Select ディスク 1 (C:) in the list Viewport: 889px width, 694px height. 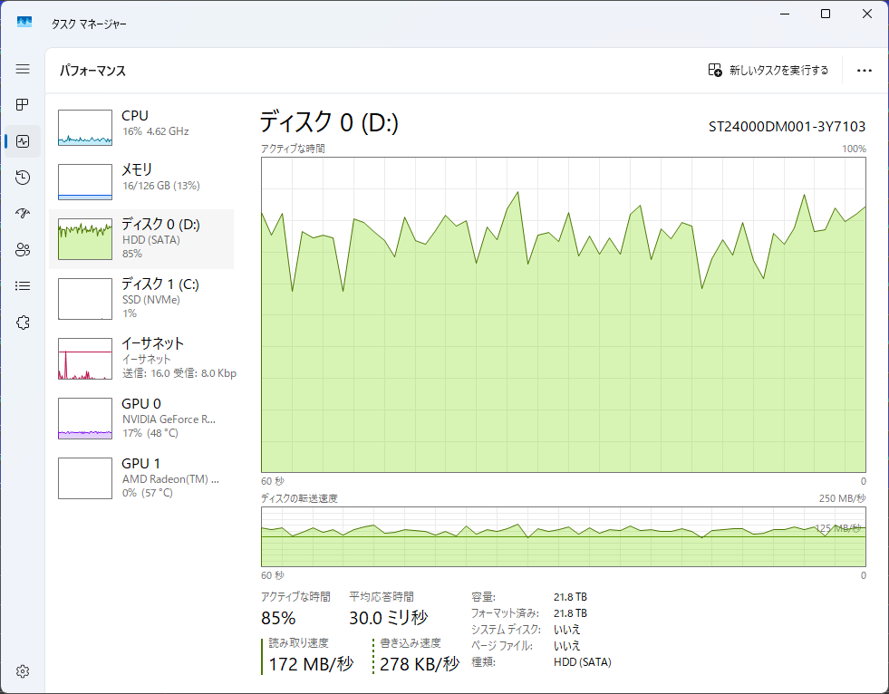(x=141, y=298)
